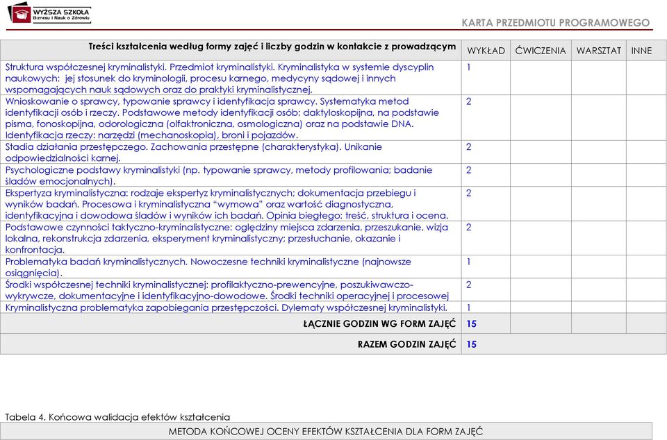This screenshot has height=440, width=667.
Task: Select the 'Stadia działania przestępczego' row text
Action: pyautogui.click(x=194, y=153)
